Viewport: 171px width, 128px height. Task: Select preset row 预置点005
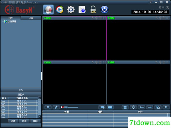[x=19, y=112]
